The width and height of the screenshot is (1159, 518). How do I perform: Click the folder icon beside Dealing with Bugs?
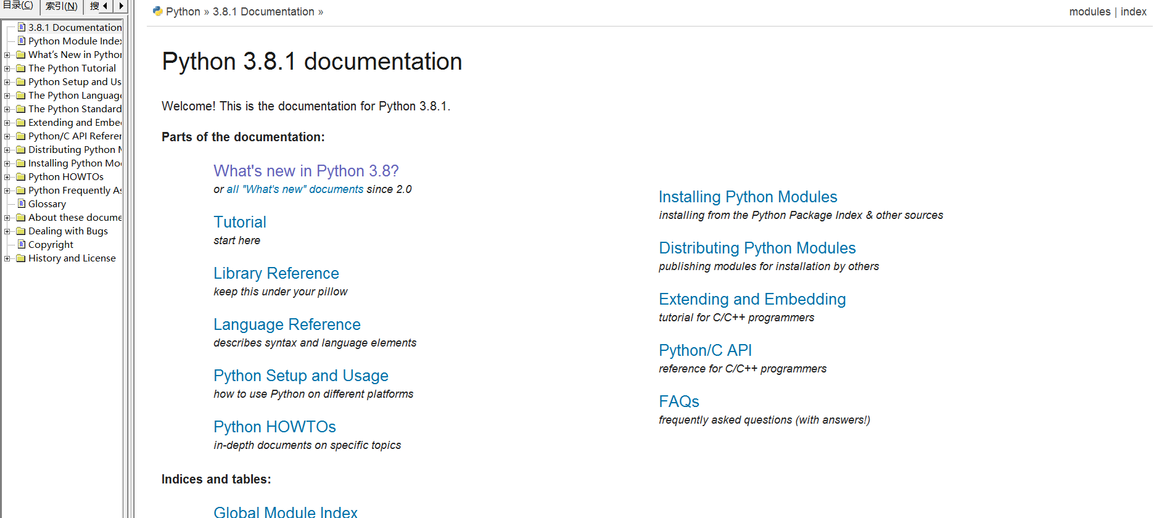click(x=20, y=231)
